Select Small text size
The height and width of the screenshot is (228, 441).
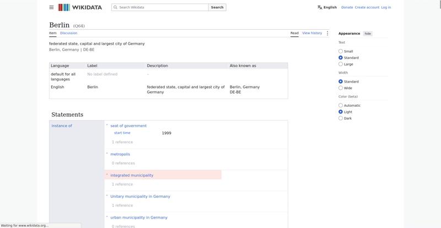[341, 51]
